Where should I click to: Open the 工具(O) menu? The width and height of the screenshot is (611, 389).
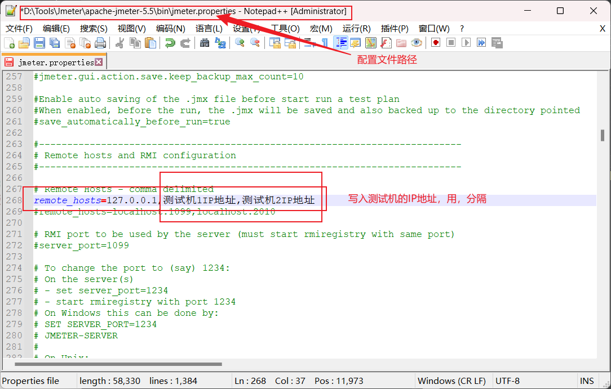pos(285,29)
